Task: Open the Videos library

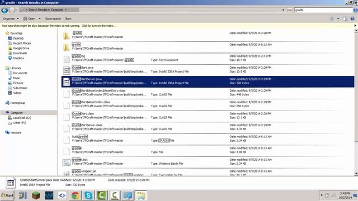Action: (x=17, y=93)
